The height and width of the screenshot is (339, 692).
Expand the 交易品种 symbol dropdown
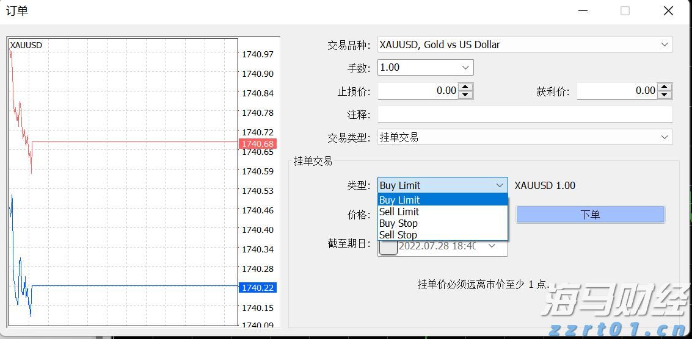(665, 45)
